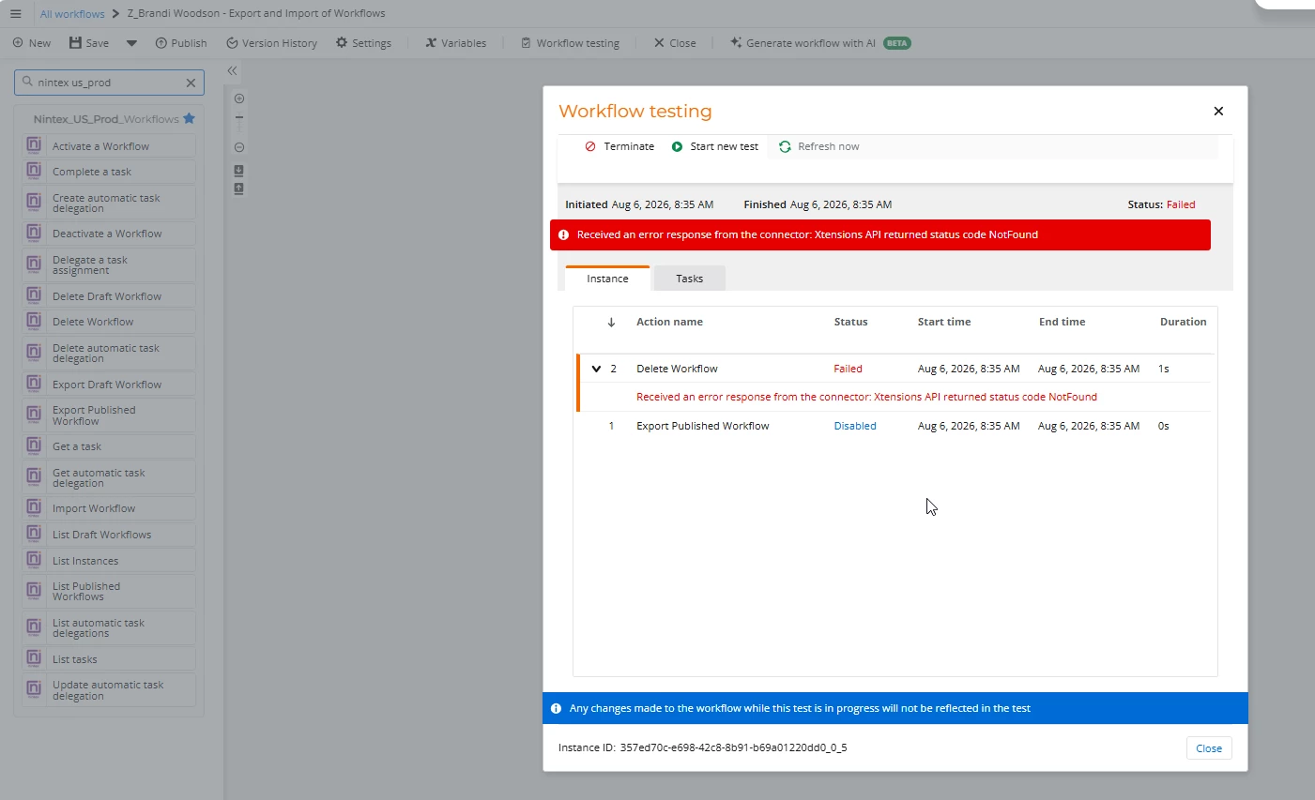Click the Disabled status link
The image size is (1315, 800).
coord(855,426)
